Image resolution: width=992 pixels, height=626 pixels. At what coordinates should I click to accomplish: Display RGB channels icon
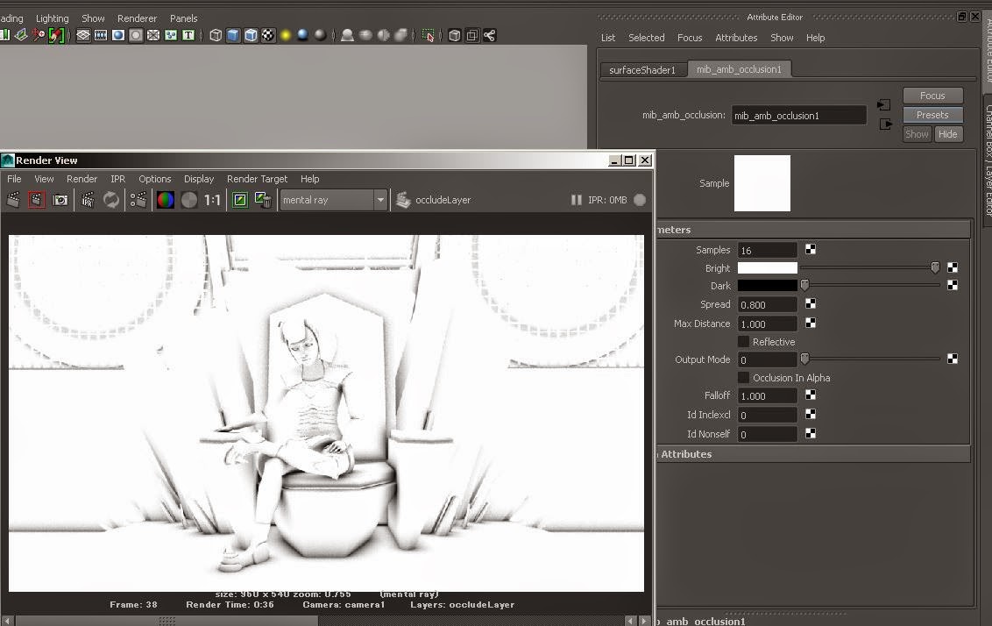click(165, 200)
